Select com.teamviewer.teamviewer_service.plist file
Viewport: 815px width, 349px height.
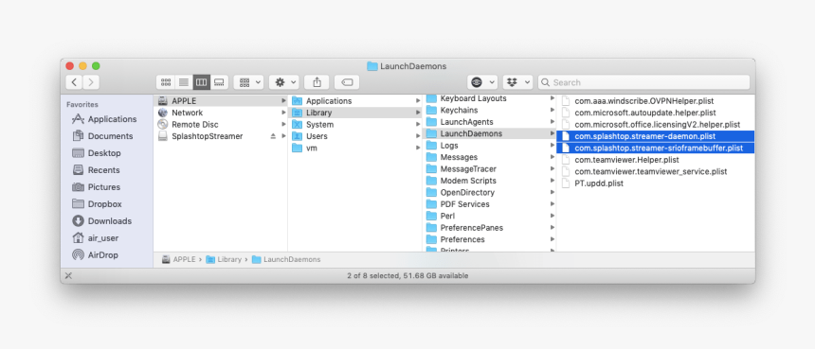[x=656, y=171]
